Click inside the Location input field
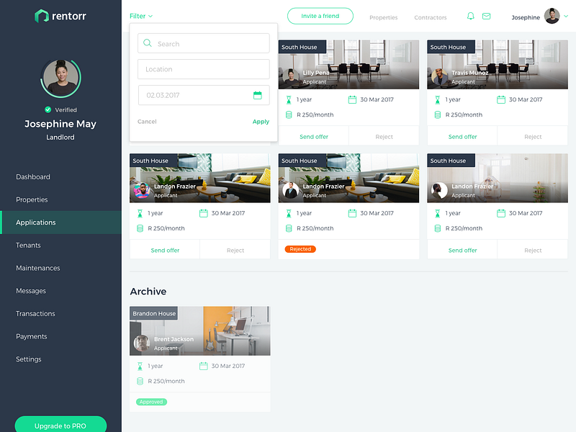 (x=203, y=69)
